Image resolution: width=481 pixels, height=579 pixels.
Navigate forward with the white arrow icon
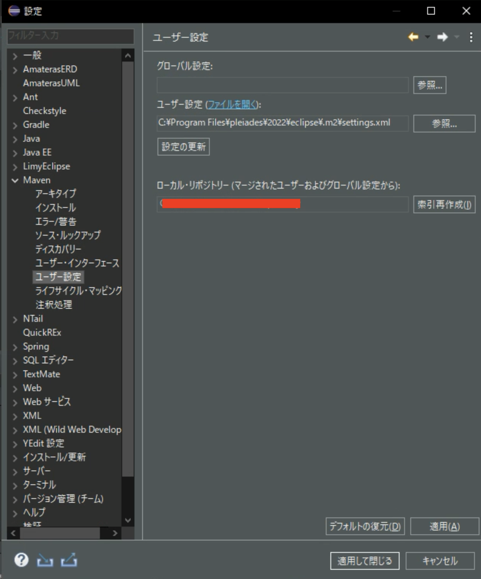(443, 37)
